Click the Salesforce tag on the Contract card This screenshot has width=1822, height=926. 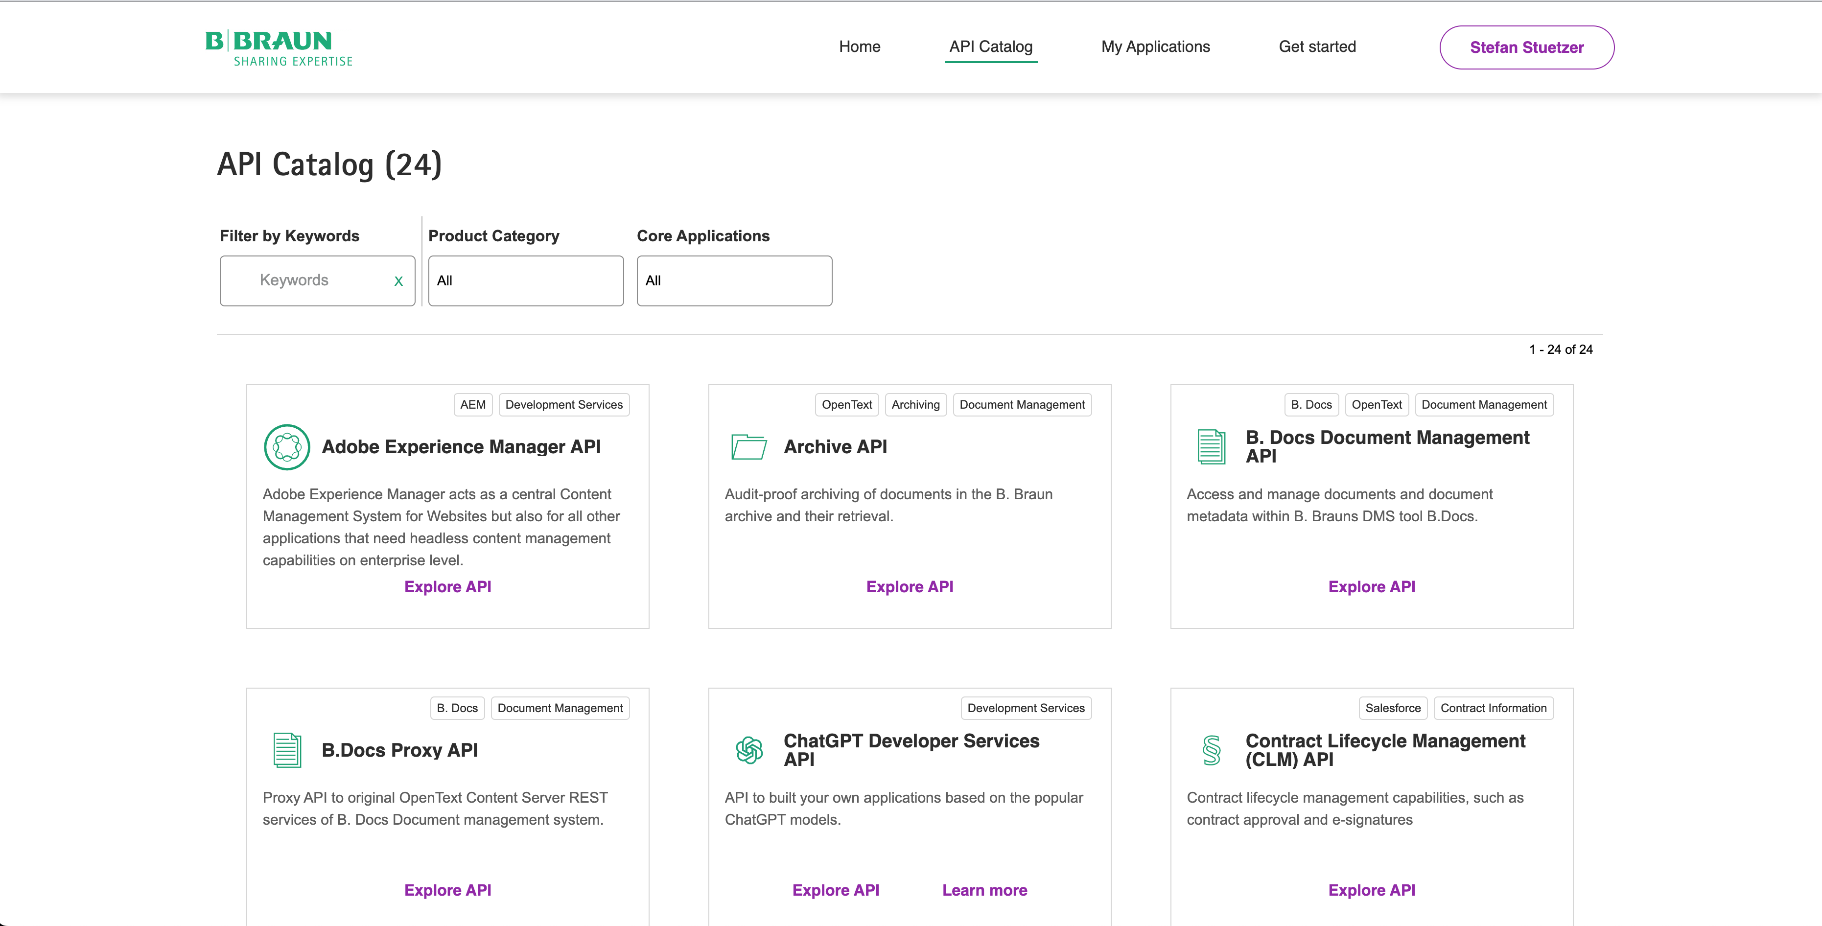click(x=1392, y=708)
